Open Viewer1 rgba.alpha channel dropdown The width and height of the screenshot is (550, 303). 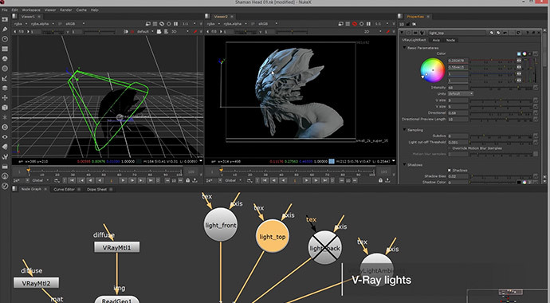pyautogui.click(x=42, y=24)
